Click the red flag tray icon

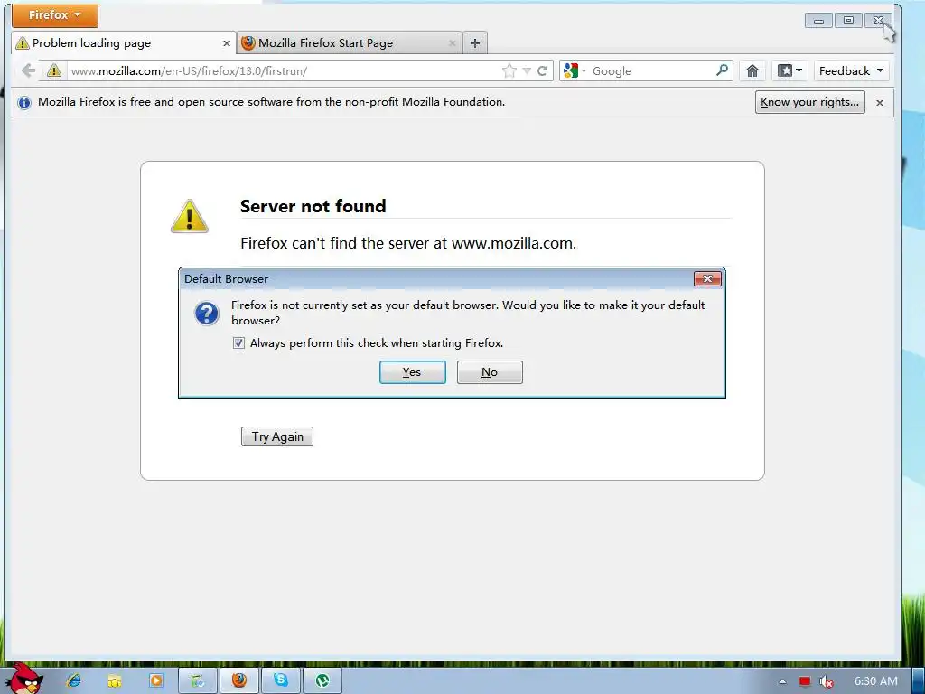click(805, 681)
